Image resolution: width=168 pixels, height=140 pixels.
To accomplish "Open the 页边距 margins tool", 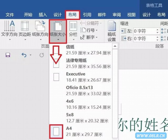I will coord(25,27).
